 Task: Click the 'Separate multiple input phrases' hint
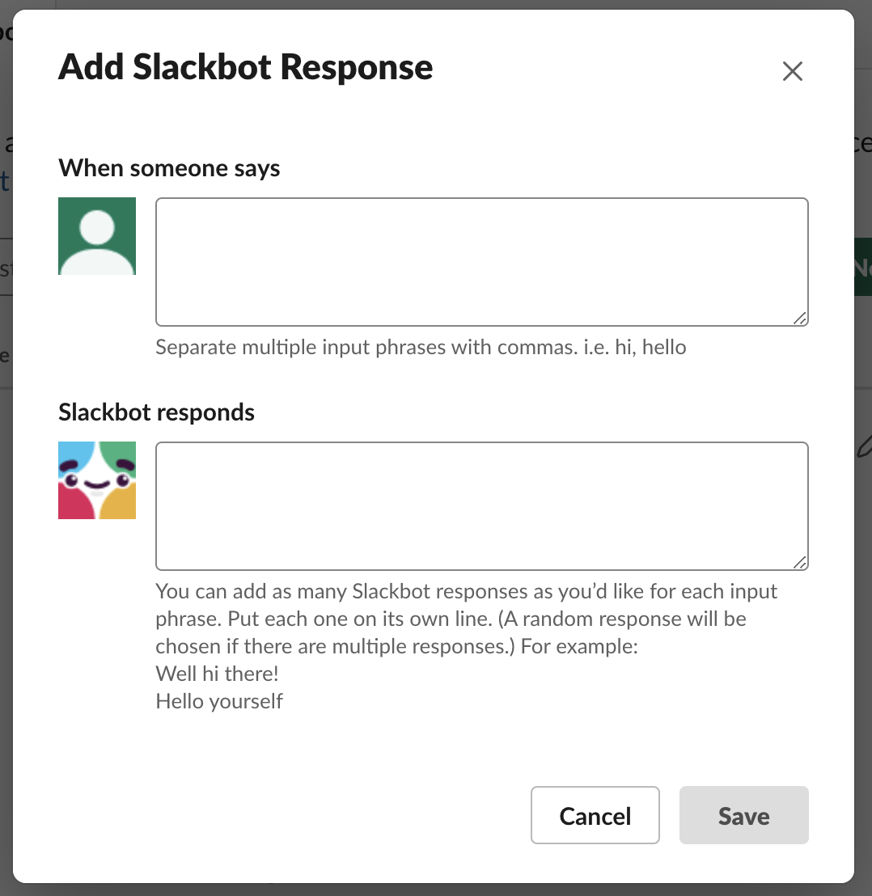(x=421, y=347)
